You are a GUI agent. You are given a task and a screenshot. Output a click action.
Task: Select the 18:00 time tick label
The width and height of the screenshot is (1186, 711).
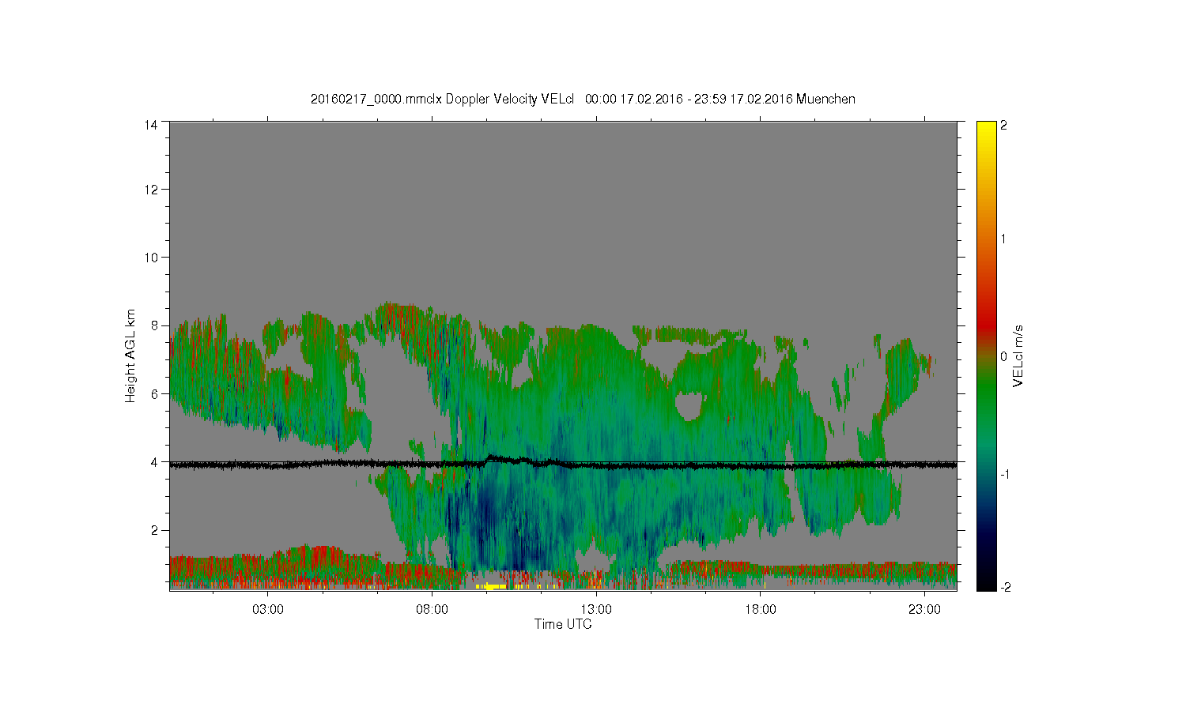click(x=761, y=610)
